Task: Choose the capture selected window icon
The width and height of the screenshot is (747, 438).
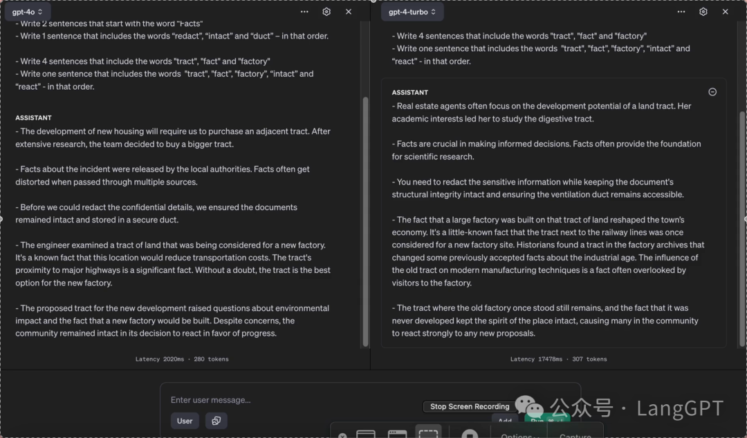Action: pos(397,434)
